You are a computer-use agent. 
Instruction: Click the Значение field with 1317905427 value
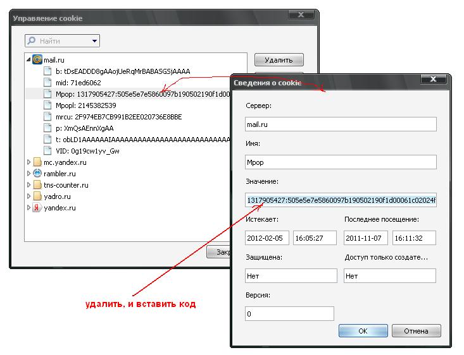pyautogui.click(x=341, y=200)
